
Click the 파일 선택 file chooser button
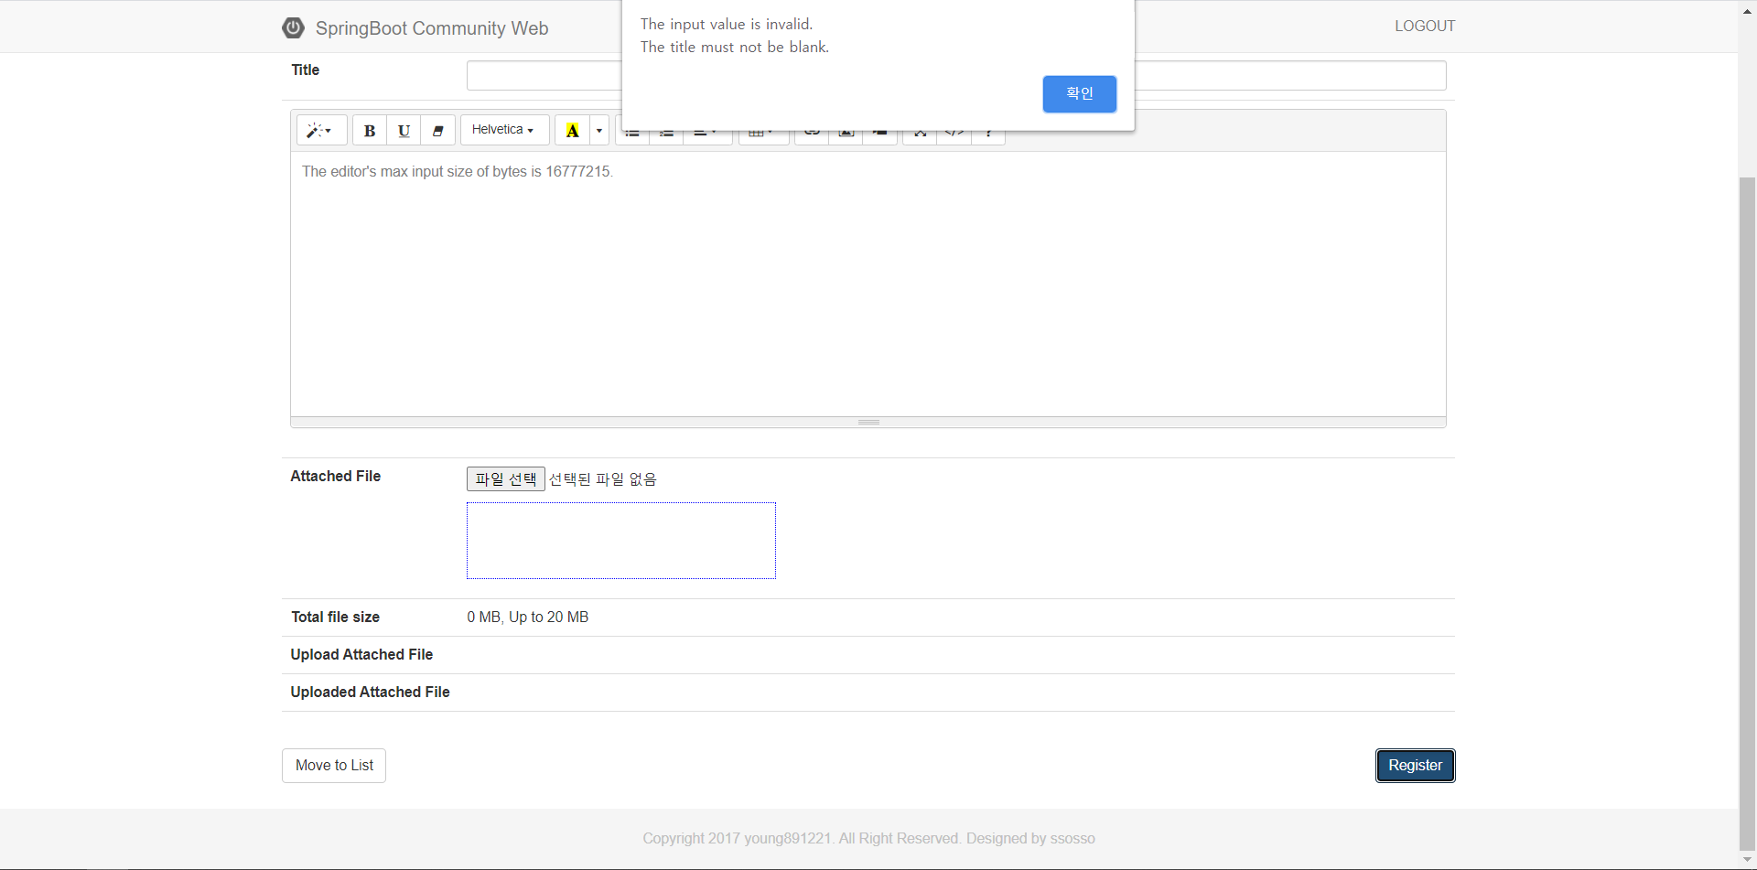[x=505, y=478]
